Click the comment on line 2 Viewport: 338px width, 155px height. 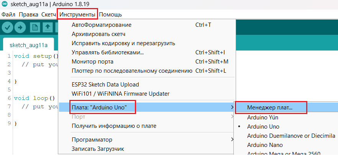pyautogui.click(x=40, y=65)
